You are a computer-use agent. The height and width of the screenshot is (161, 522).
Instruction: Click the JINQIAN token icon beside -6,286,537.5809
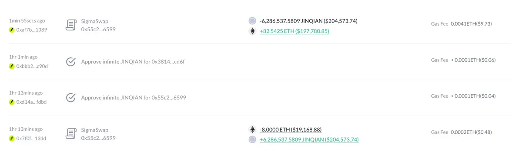click(x=252, y=21)
